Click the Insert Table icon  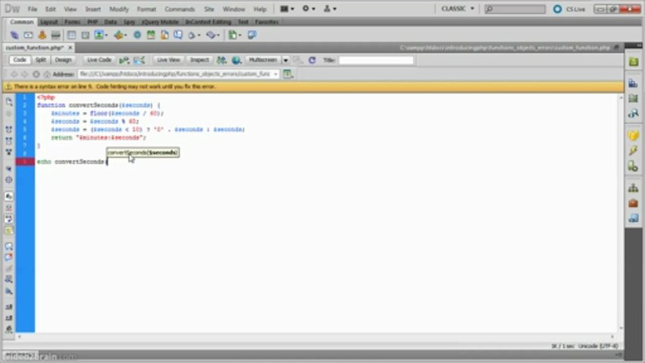[x=72, y=35]
